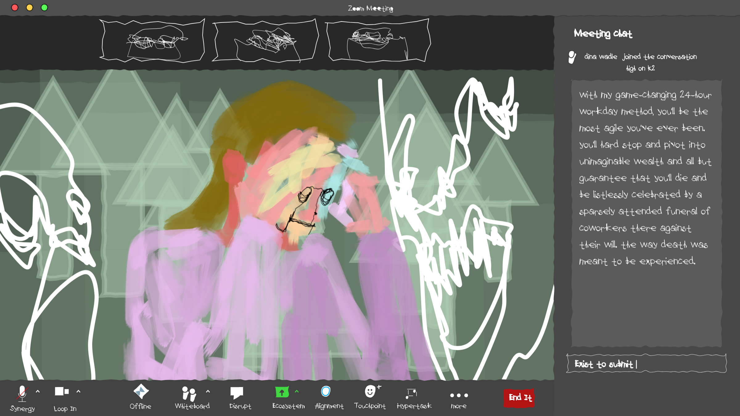This screenshot has height=416, width=740.
Task: Click the Disrupt chat bubble icon
Action: tap(237, 393)
